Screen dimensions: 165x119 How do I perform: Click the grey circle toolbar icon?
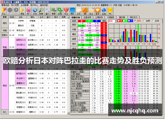coord(10,11)
